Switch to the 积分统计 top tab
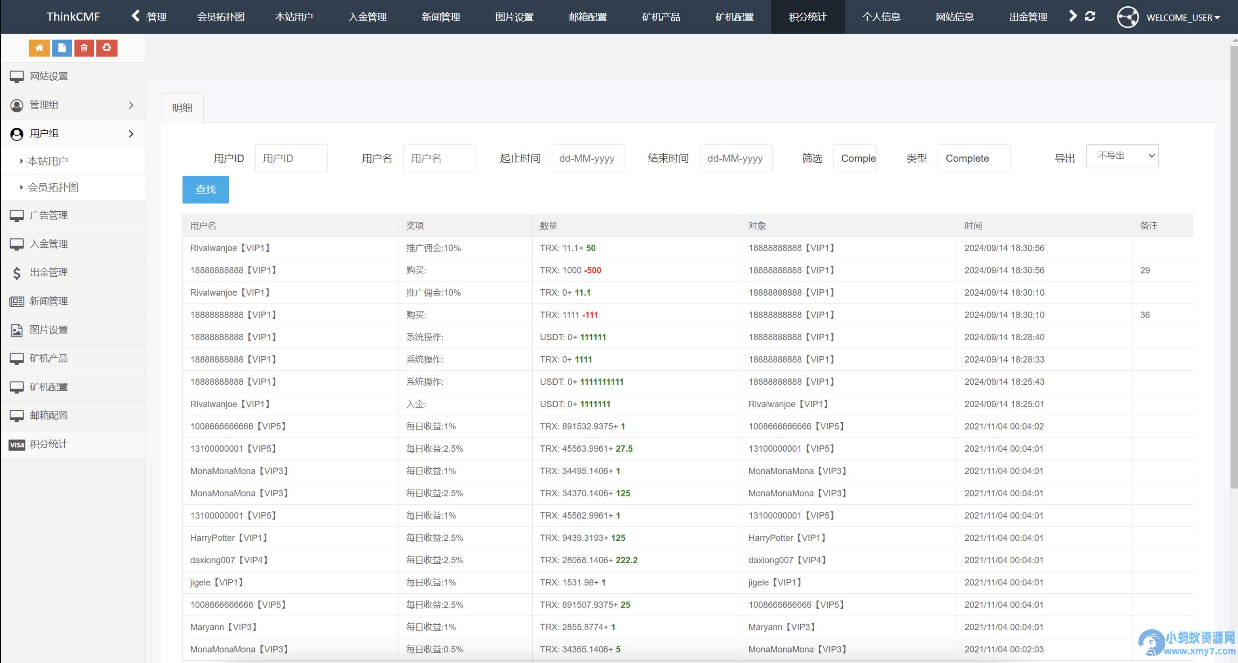The width and height of the screenshot is (1238, 663). [x=808, y=17]
